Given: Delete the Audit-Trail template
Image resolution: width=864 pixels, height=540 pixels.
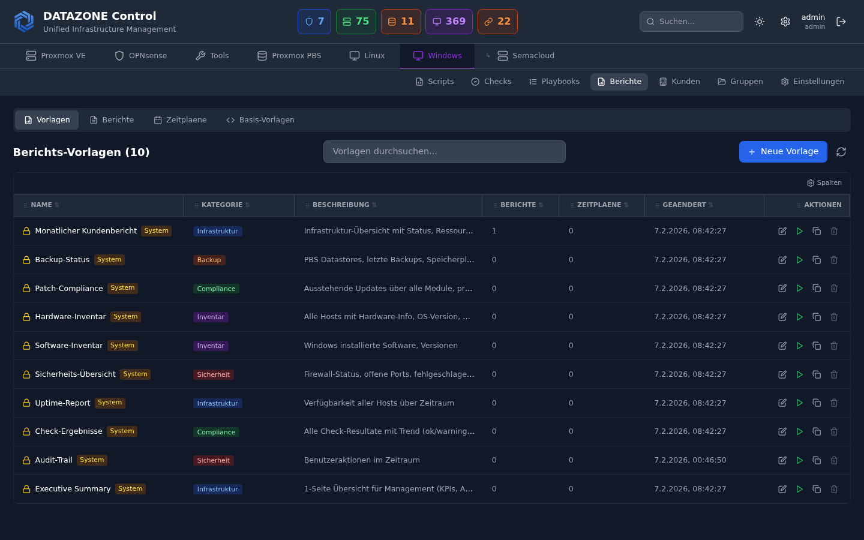Looking at the screenshot, I should tap(834, 460).
